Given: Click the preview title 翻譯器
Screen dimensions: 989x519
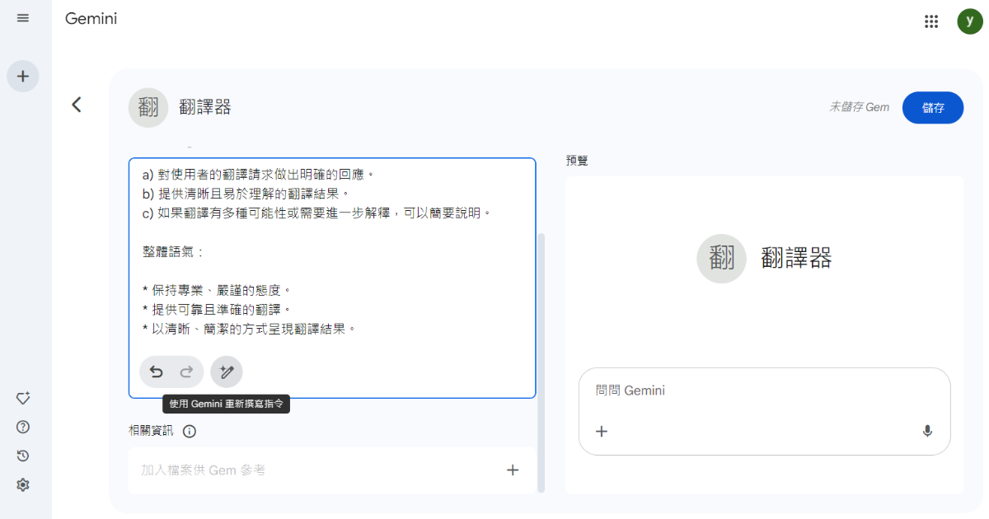Looking at the screenshot, I should [796, 259].
